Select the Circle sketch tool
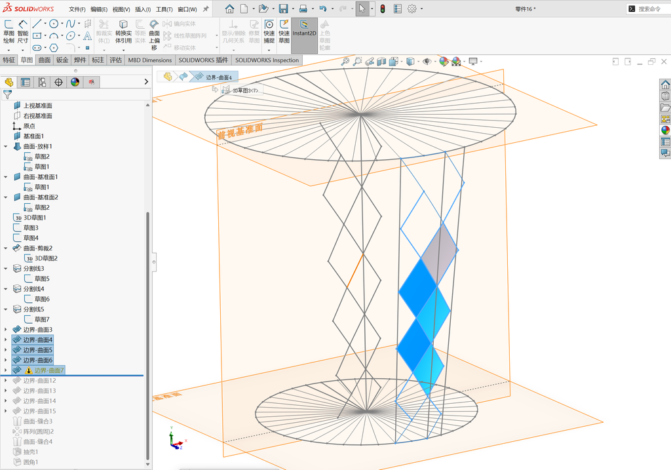Screen dimensions: 671x470 pyautogui.click(x=54, y=24)
